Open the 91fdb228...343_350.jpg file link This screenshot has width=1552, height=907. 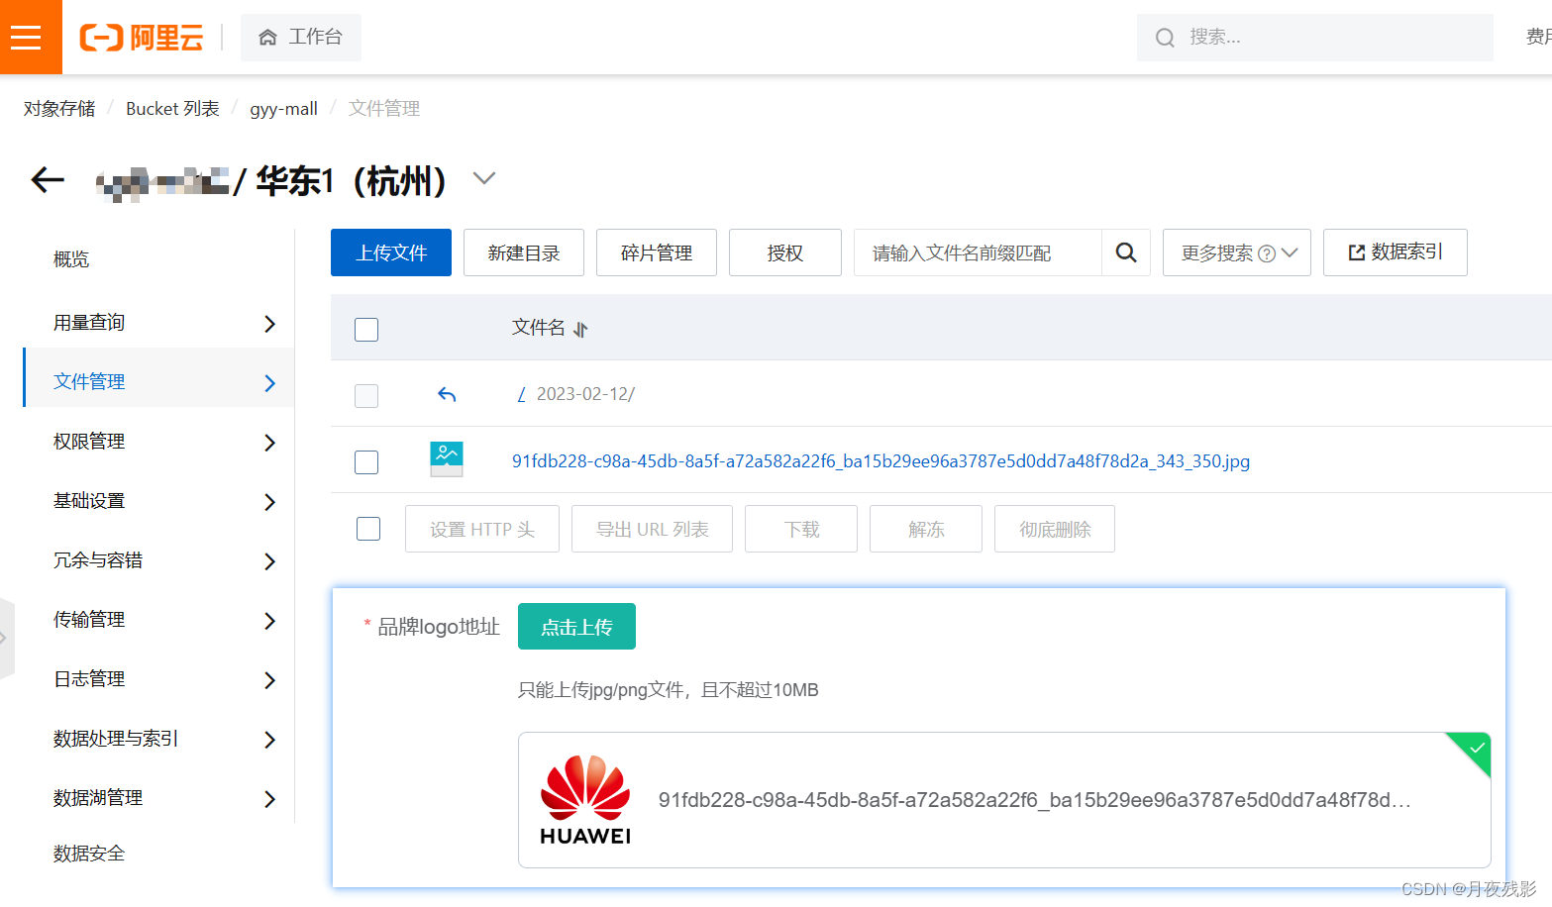pos(880,461)
